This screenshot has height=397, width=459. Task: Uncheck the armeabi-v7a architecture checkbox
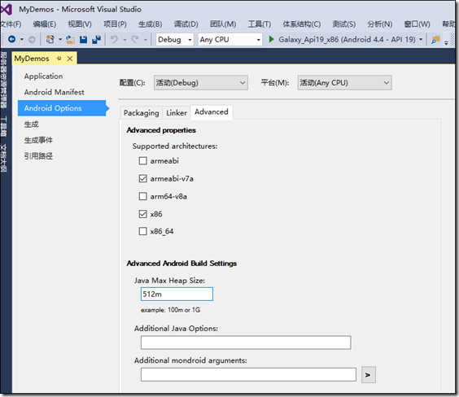tap(143, 178)
